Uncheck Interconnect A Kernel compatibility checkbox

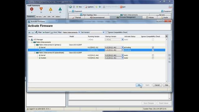pos(153,47)
